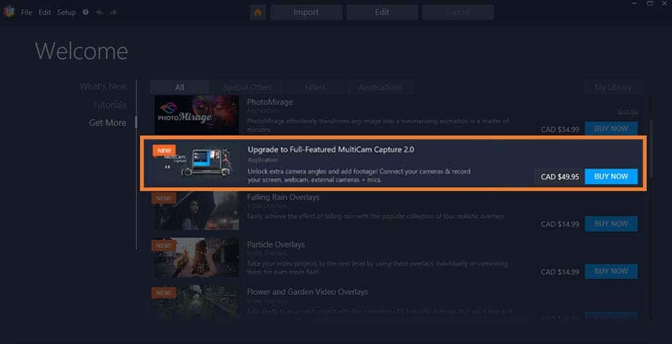Open the Particle Overlays thumbnail
Screen dimensions: 672x344
[x=197, y=258]
